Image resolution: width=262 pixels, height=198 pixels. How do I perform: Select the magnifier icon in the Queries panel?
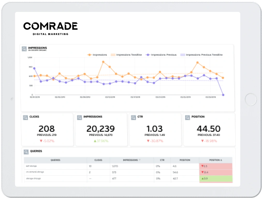(x=26, y=152)
